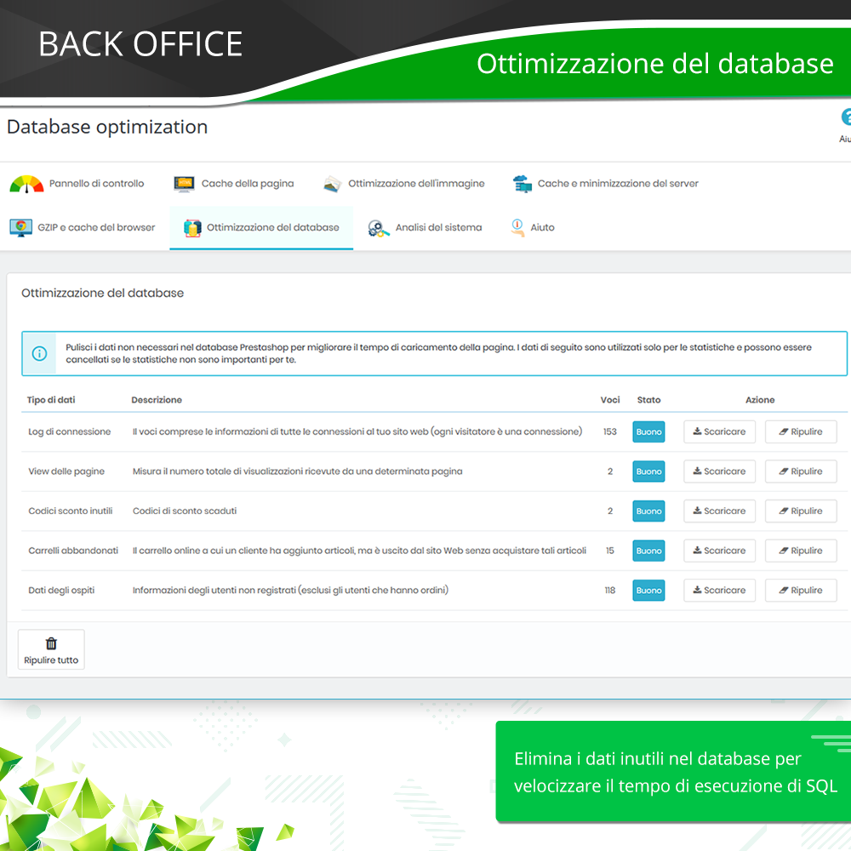The image size is (851, 851).
Task: Click Ripulire for the Carrelli abbandonati row
Action: pyautogui.click(x=800, y=551)
